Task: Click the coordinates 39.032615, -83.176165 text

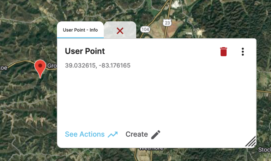Action: [x=98, y=65]
